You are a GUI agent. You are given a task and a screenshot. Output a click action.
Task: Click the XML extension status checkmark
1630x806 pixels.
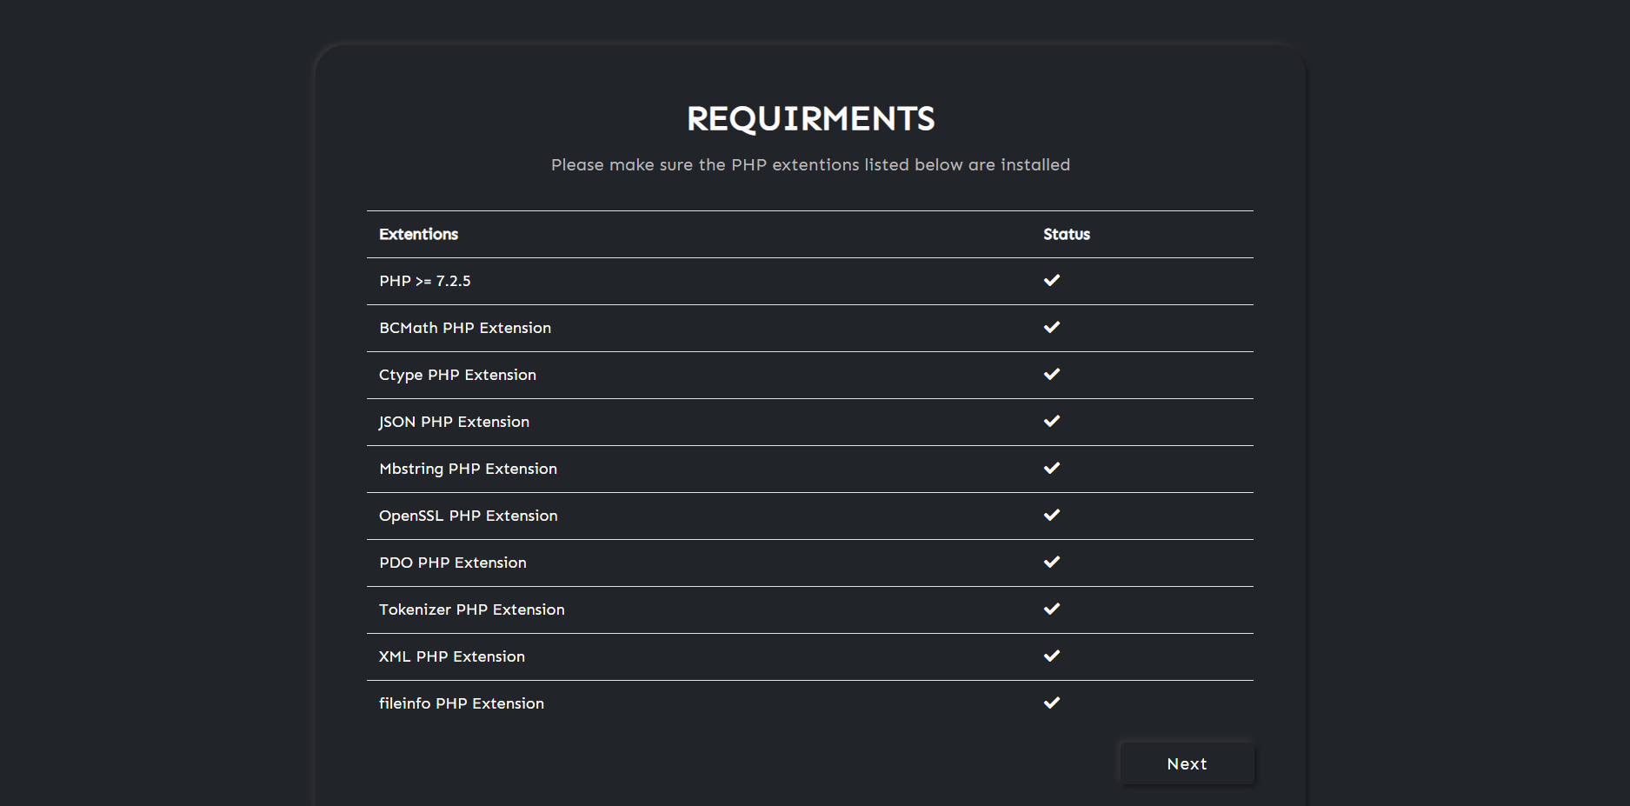click(1051, 656)
